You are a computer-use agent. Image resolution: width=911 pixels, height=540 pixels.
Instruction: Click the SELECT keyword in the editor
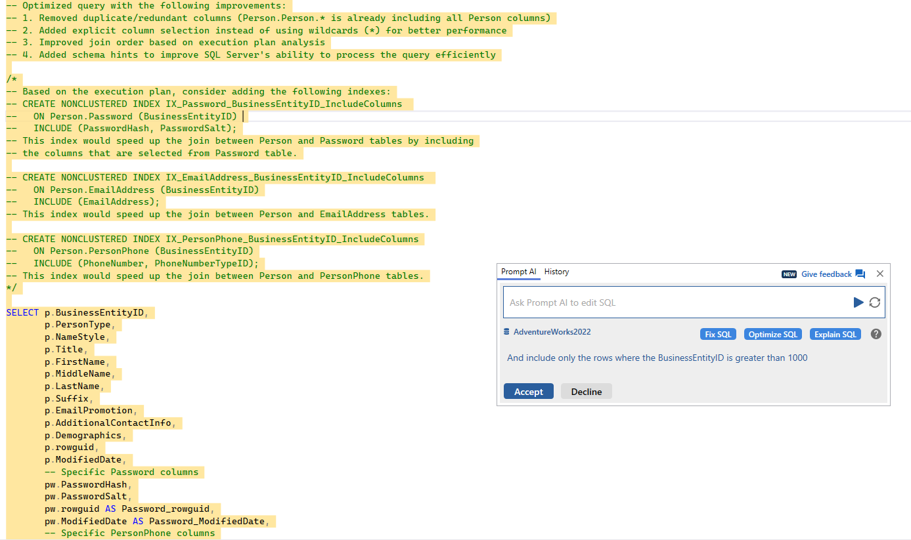(22, 312)
